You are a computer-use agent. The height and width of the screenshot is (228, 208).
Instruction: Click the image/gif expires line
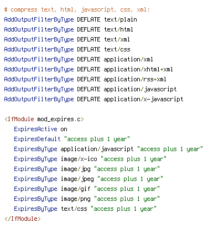pyautogui.click(x=87, y=189)
